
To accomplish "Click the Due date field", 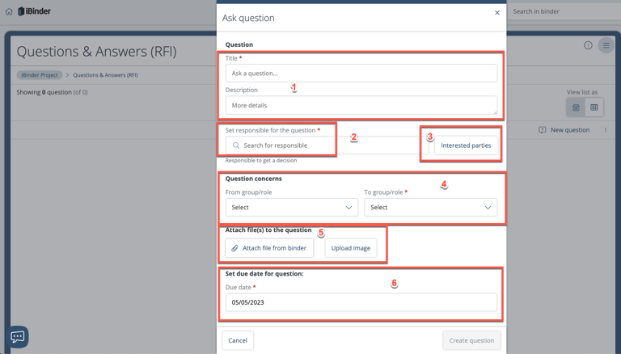I will pyautogui.click(x=361, y=302).
